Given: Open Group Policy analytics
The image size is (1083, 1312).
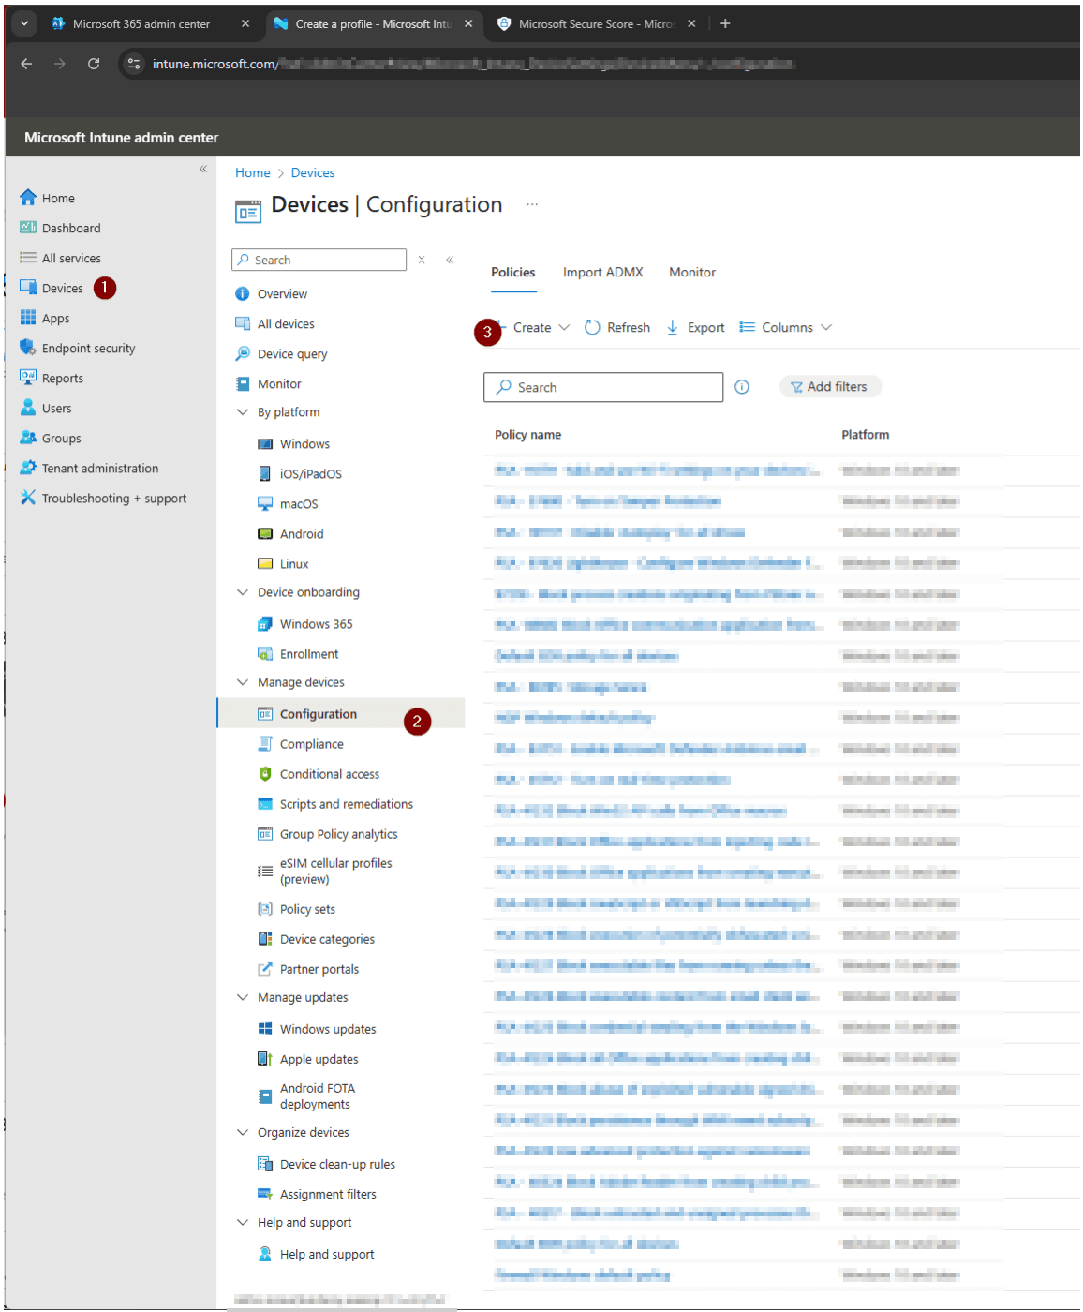Looking at the screenshot, I should tap(338, 834).
